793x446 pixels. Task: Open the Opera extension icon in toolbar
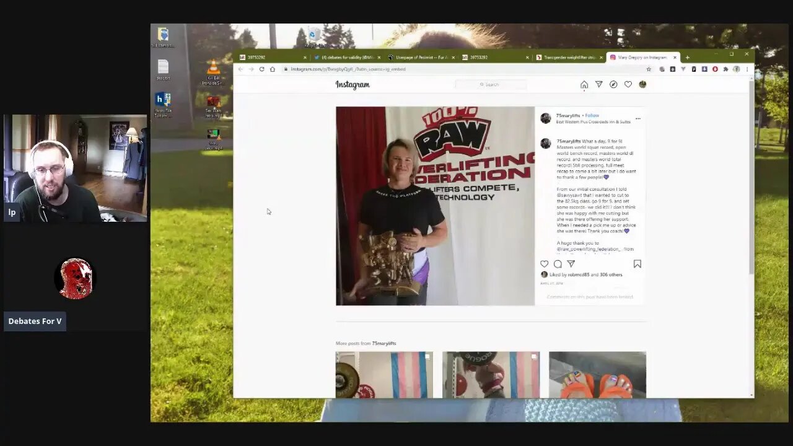point(715,69)
